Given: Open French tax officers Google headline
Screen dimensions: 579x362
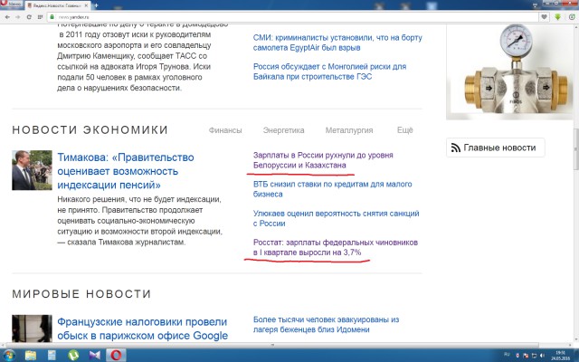Looking at the screenshot, I should pos(143,329).
